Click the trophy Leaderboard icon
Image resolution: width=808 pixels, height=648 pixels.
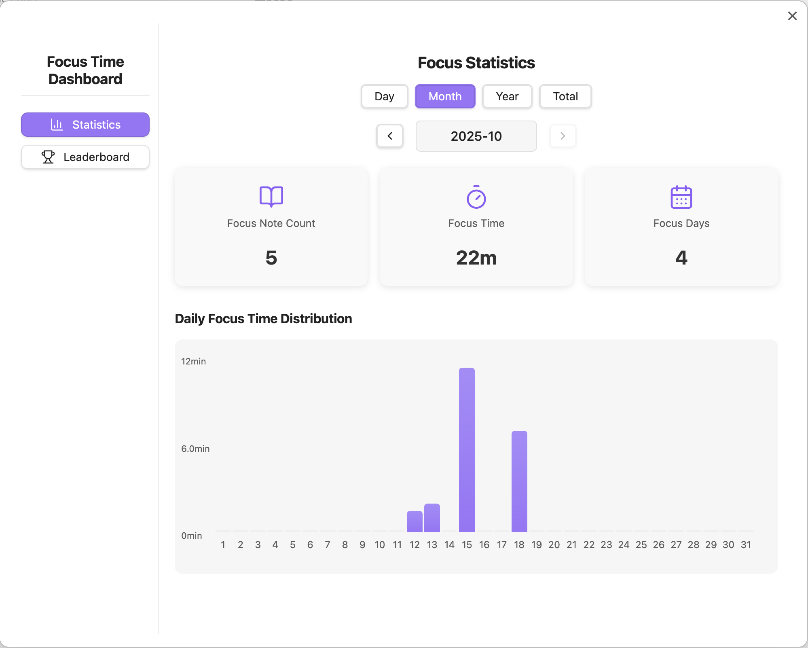(x=48, y=157)
